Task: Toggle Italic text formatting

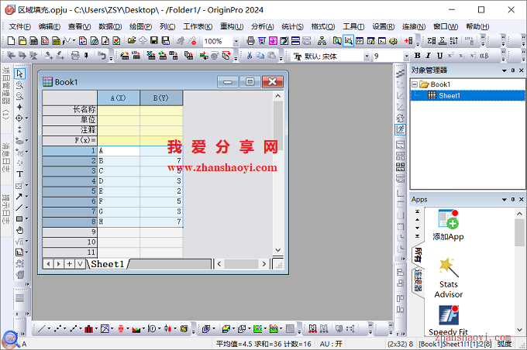Action: (428, 56)
